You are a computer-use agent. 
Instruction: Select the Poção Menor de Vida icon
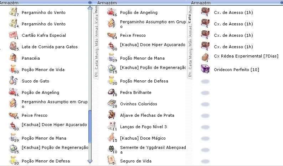[x=13, y=69]
